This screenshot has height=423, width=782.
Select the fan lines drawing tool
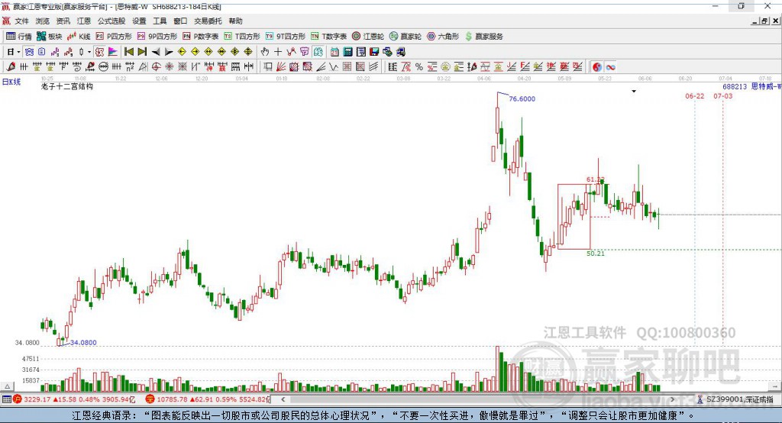click(x=280, y=66)
